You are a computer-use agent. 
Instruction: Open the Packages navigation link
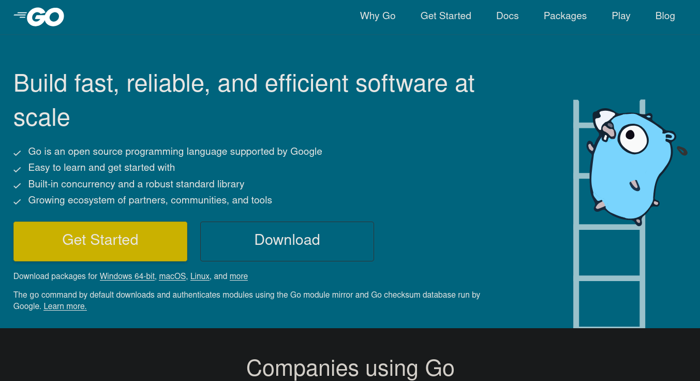(565, 16)
